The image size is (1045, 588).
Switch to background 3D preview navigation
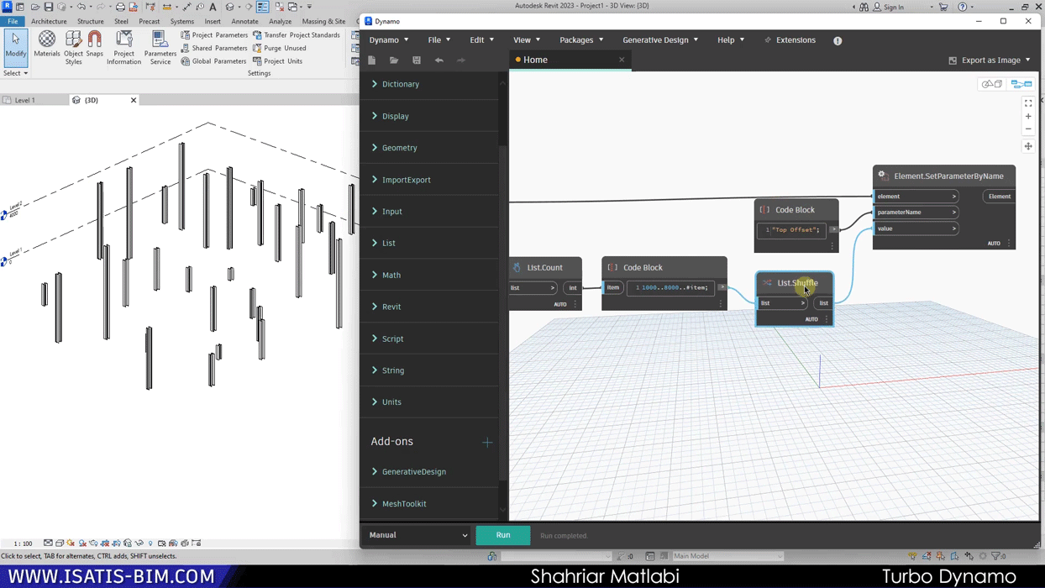[x=992, y=84]
